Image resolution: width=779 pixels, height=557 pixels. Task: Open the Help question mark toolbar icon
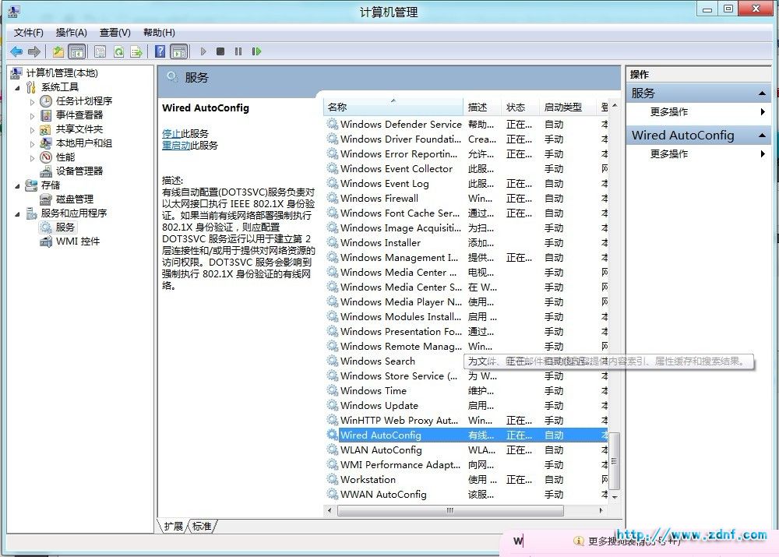coord(160,51)
